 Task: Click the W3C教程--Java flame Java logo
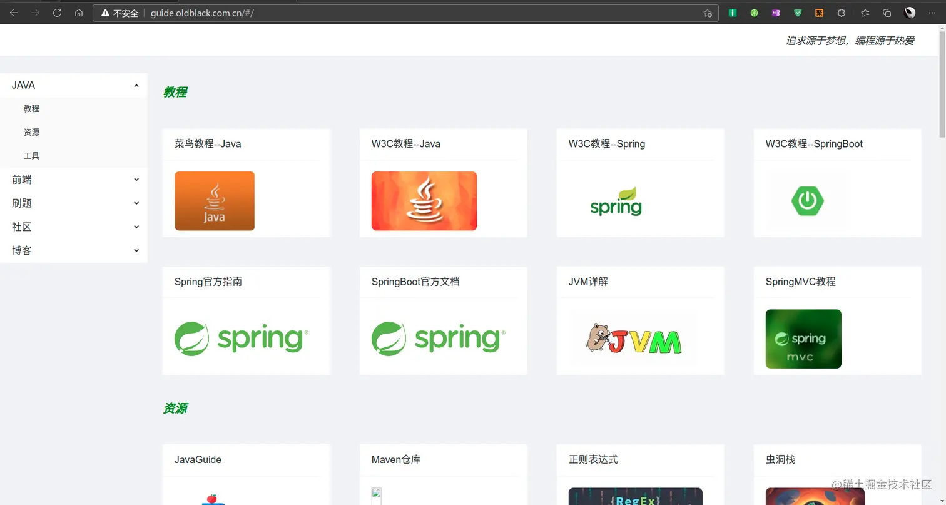point(424,201)
